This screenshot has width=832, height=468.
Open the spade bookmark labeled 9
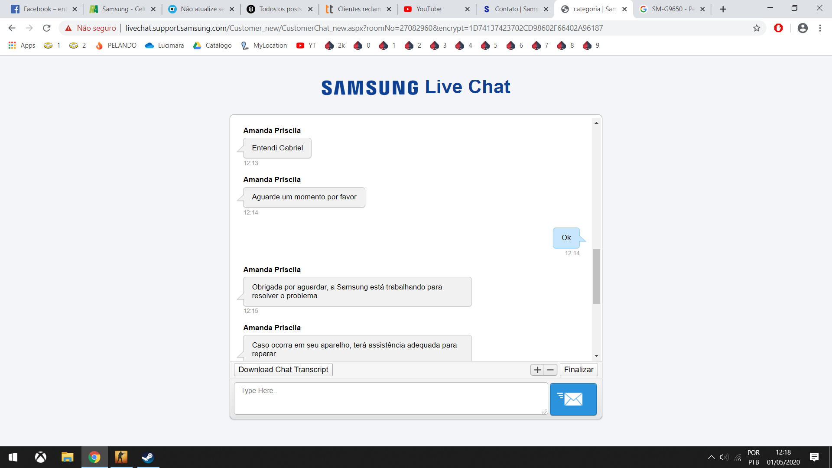591,45
